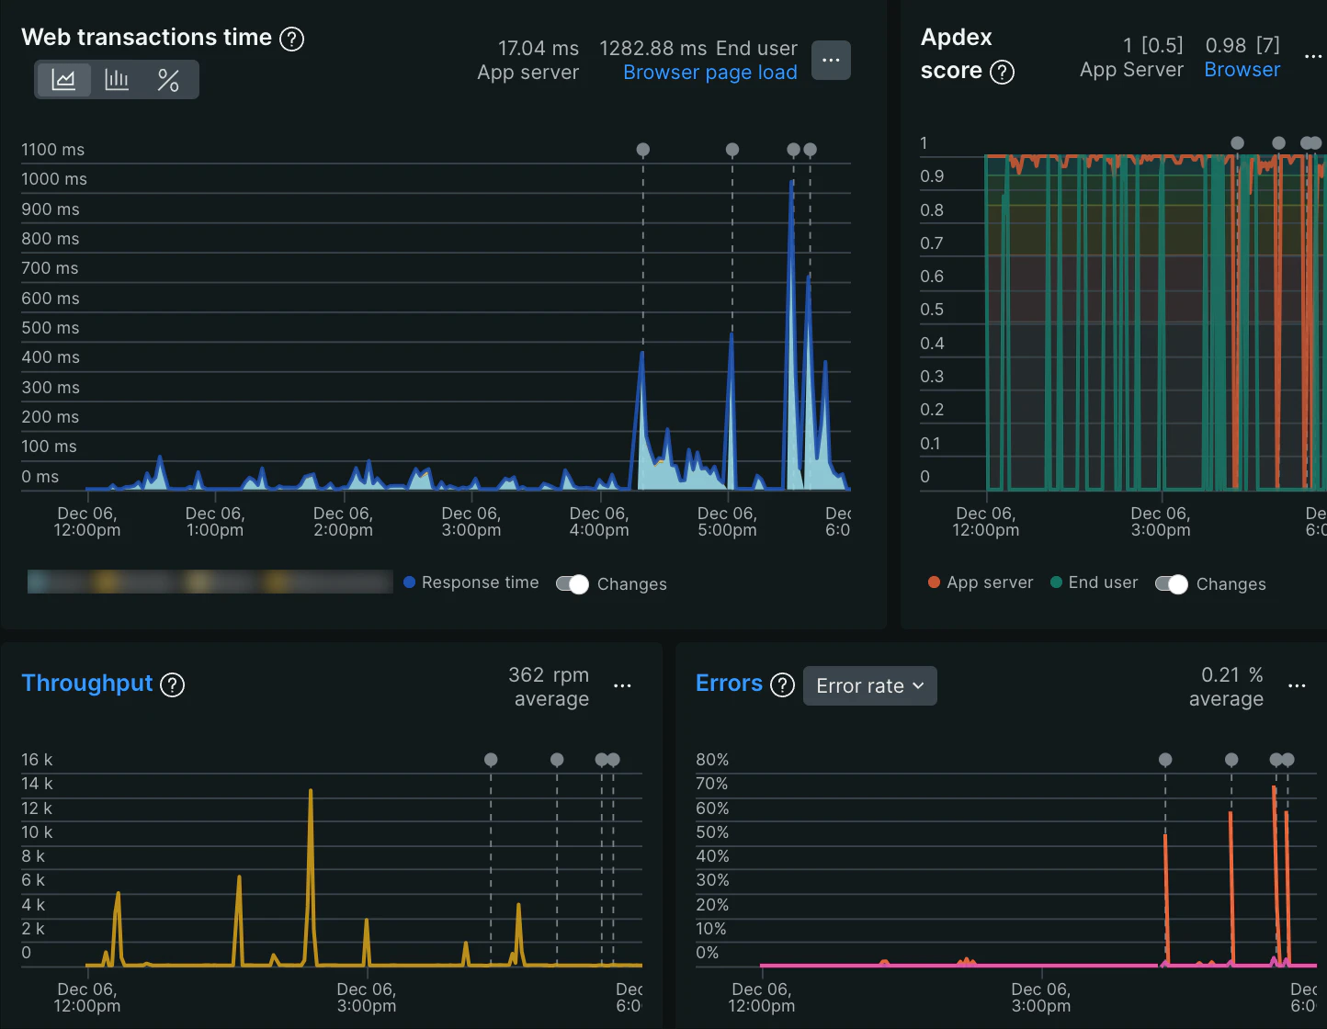Viewport: 1327px width, 1029px height.
Task: Toggle Changes switch on Web transactions chart
Action: coord(572,584)
